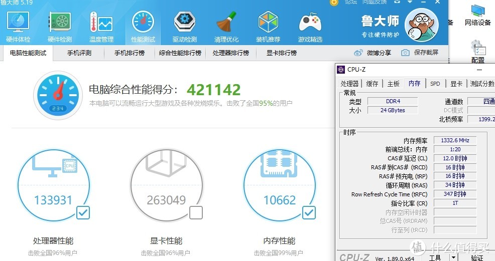Minimize the CPU-Z window
Viewport: 495px width, 261px height.
[x=479, y=70]
